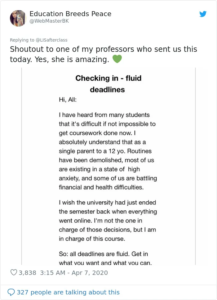
Task: Open replies via speech bubble icon
Action: pyautogui.click(x=11, y=292)
